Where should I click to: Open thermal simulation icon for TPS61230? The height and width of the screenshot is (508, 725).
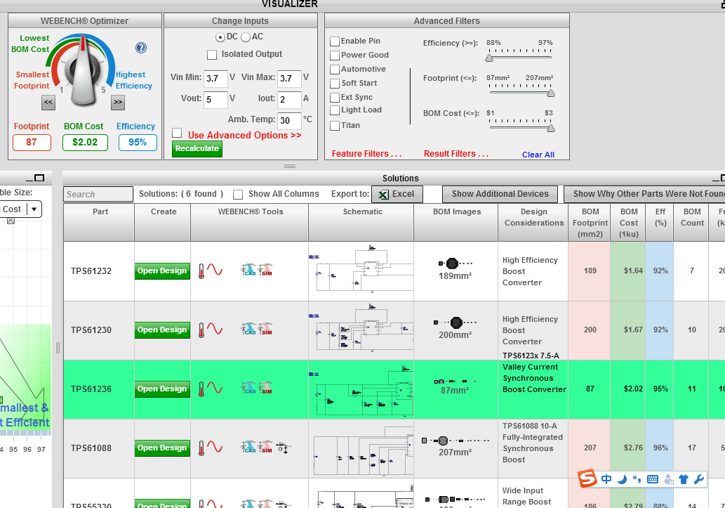pyautogui.click(x=201, y=330)
